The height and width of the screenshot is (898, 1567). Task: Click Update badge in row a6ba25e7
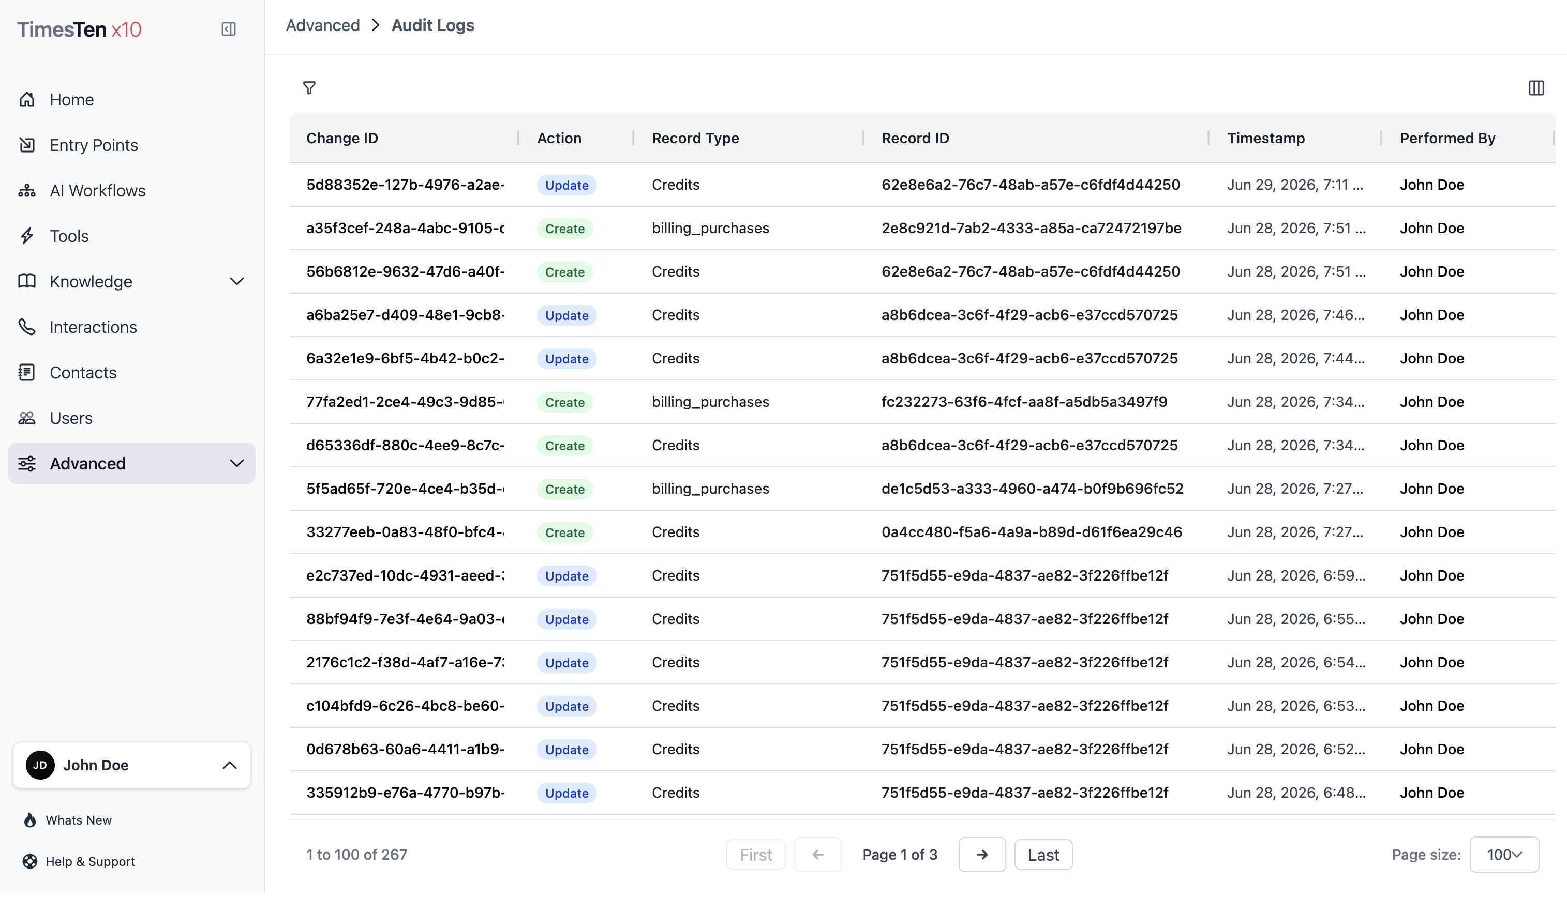[566, 315]
